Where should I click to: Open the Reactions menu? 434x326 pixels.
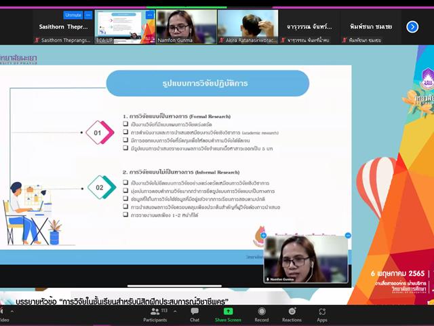point(292,315)
